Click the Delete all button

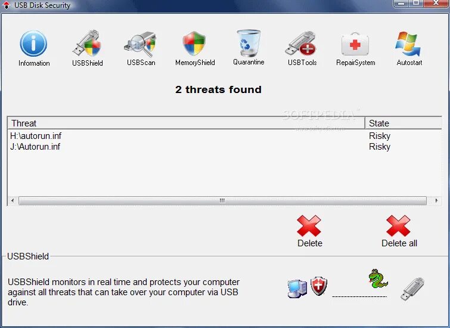399,231
